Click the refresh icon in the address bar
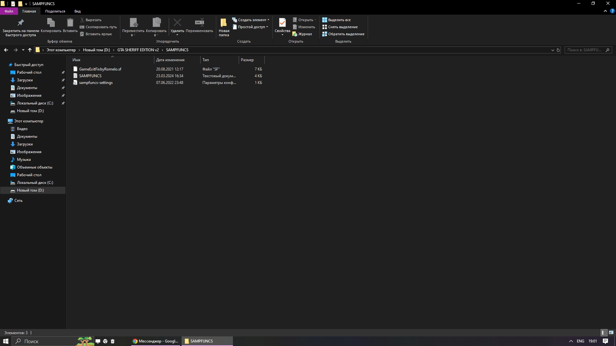 pyautogui.click(x=558, y=50)
